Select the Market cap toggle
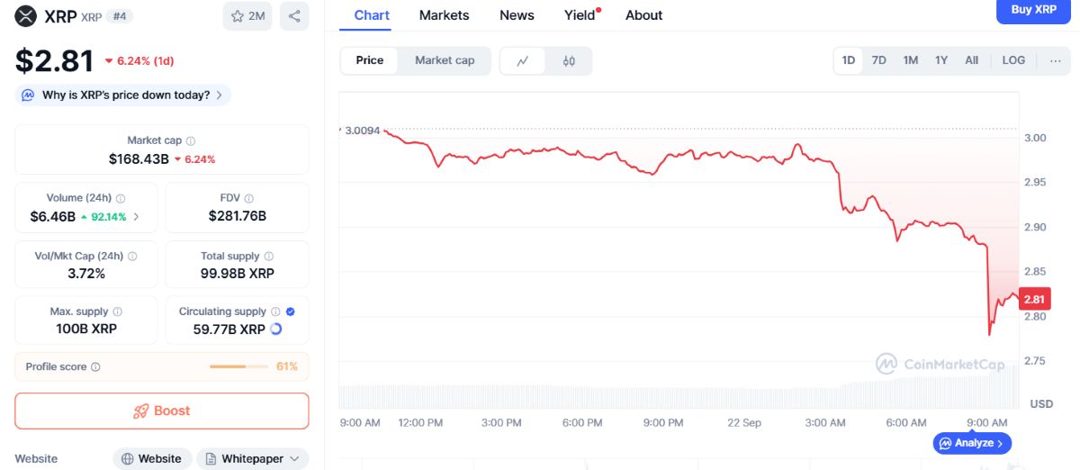Image resolution: width=1080 pixels, height=470 pixels. [445, 60]
